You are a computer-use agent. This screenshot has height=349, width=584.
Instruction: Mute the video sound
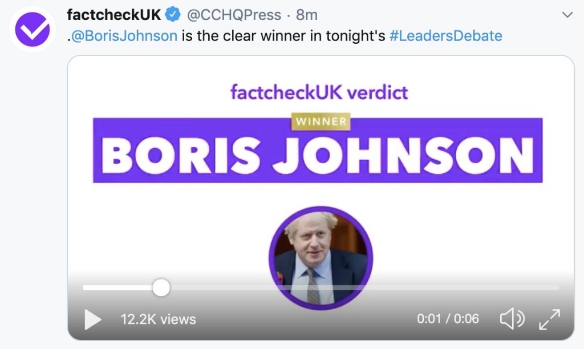[x=512, y=319]
